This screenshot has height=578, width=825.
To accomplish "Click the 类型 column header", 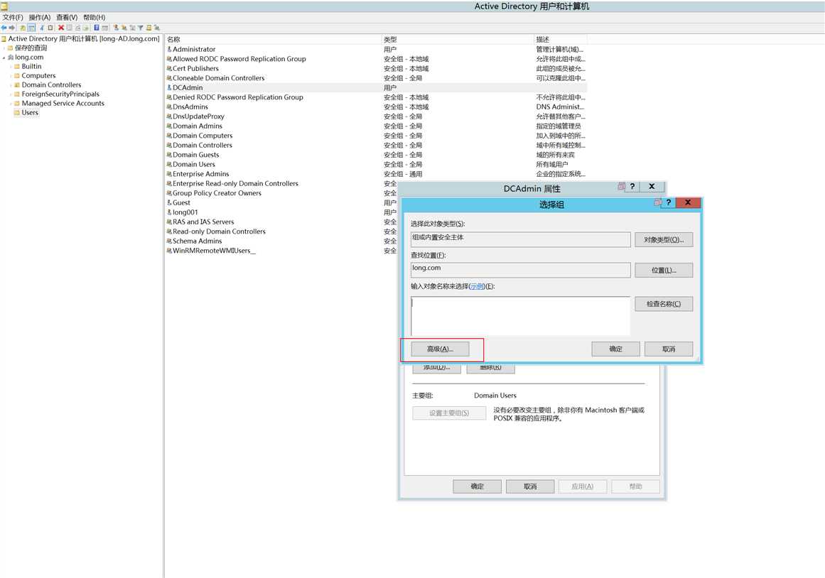I will pyautogui.click(x=458, y=40).
